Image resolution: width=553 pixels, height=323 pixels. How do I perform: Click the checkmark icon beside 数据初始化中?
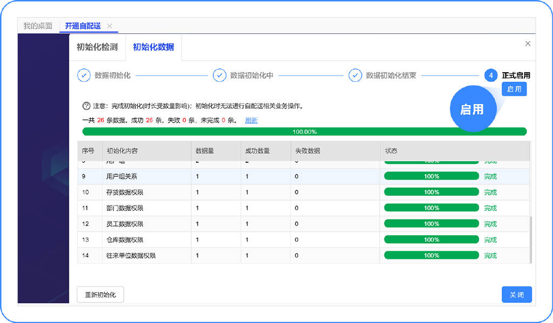pyautogui.click(x=219, y=75)
